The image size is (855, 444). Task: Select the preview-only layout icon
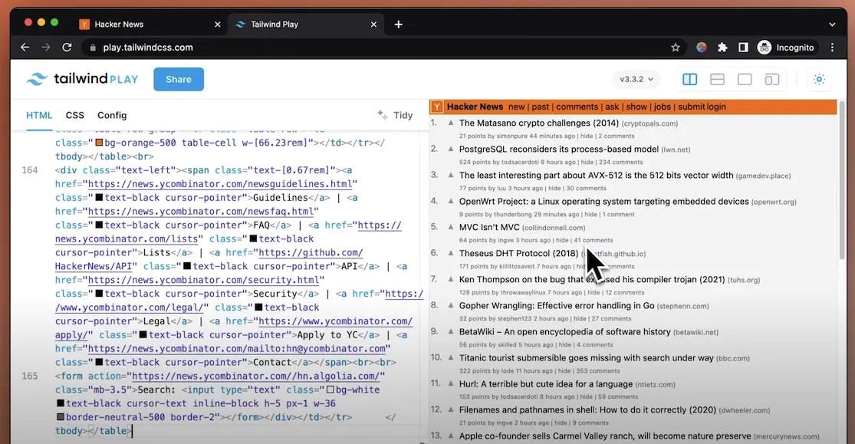coord(745,80)
